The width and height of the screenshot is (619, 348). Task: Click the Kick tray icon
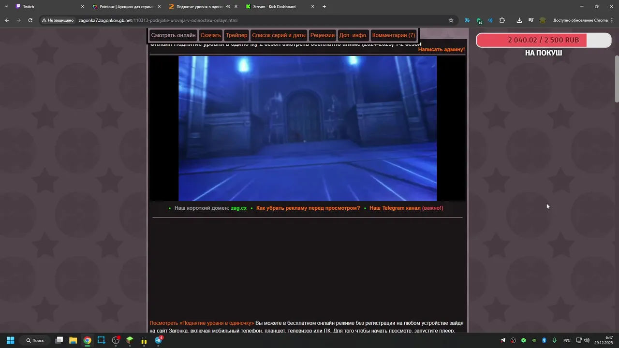[x=523, y=340]
